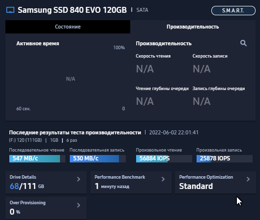Click the Скорость записи label
The image size is (260, 220).
pyautogui.click(x=210, y=56)
